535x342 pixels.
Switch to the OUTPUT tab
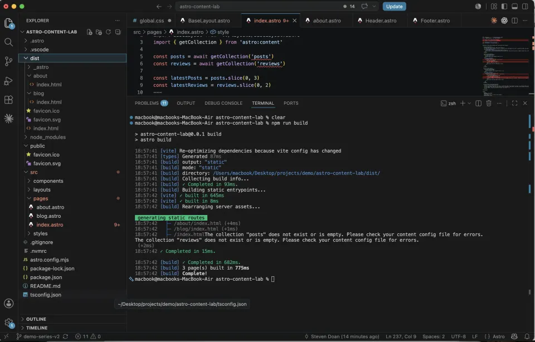[x=186, y=103]
